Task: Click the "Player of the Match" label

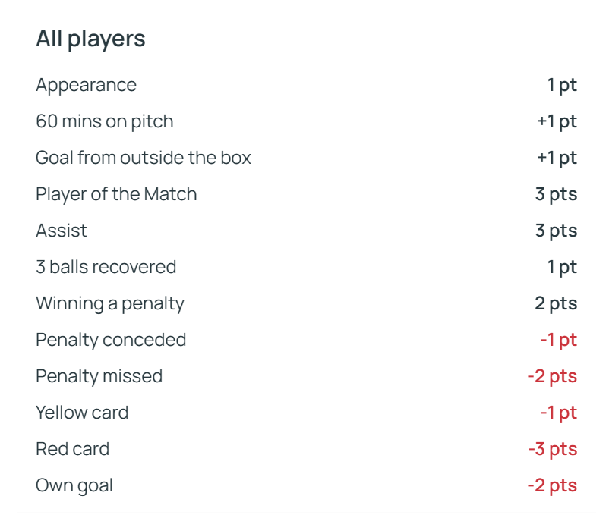Action: 116,194
